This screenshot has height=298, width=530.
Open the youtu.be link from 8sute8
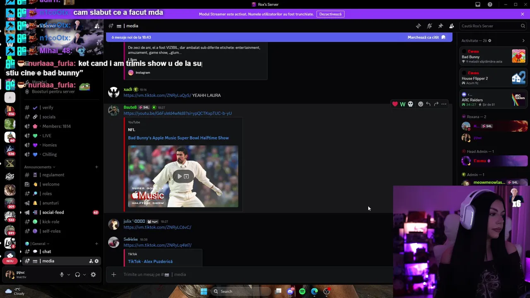(178, 113)
